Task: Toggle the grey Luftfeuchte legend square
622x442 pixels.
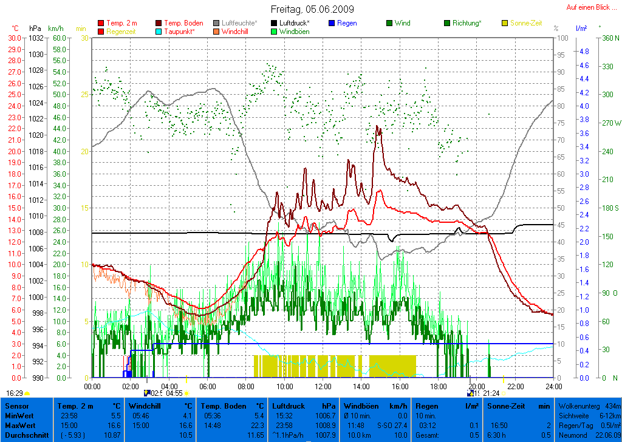Action: (x=217, y=24)
